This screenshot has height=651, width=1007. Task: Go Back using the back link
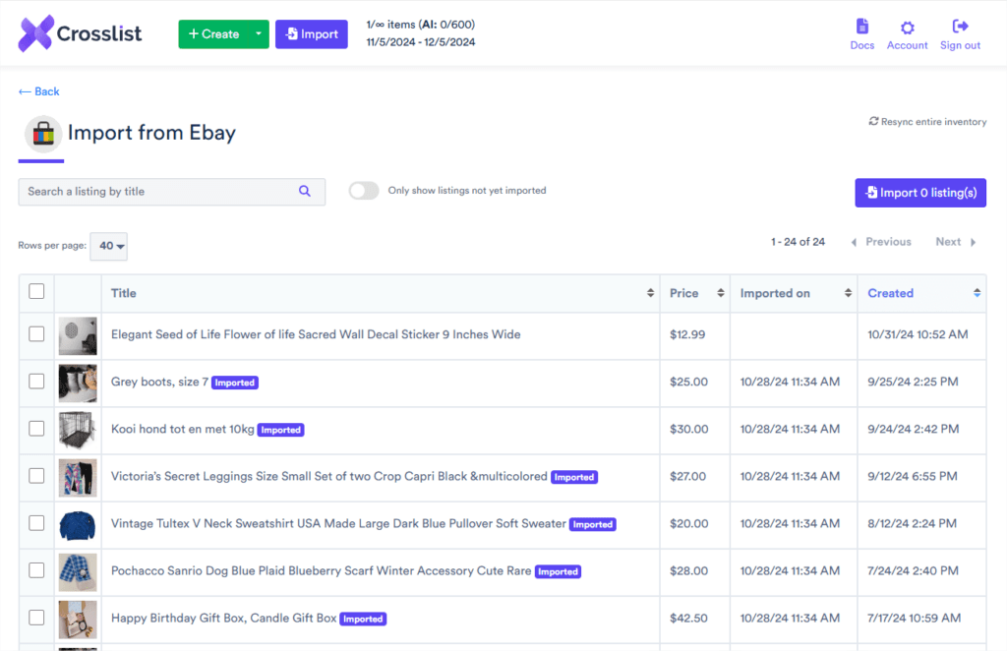(39, 91)
